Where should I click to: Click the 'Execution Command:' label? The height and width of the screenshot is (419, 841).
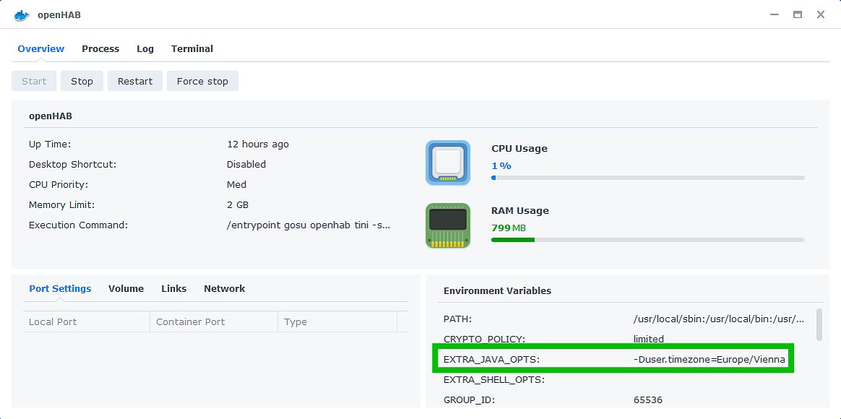pyautogui.click(x=78, y=225)
